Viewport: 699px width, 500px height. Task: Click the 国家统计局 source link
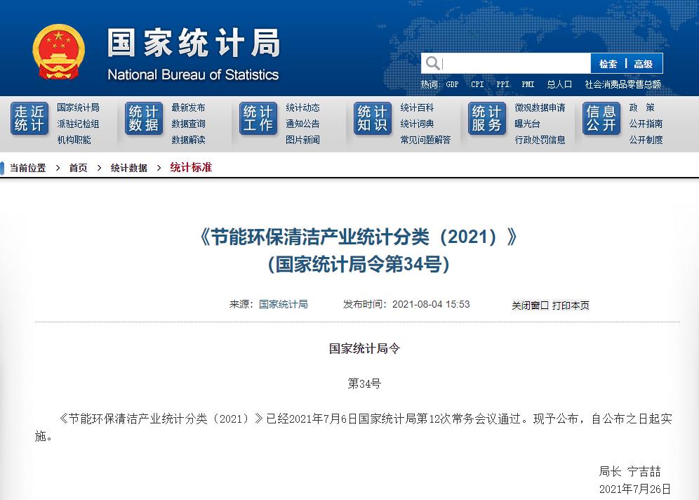(x=283, y=304)
